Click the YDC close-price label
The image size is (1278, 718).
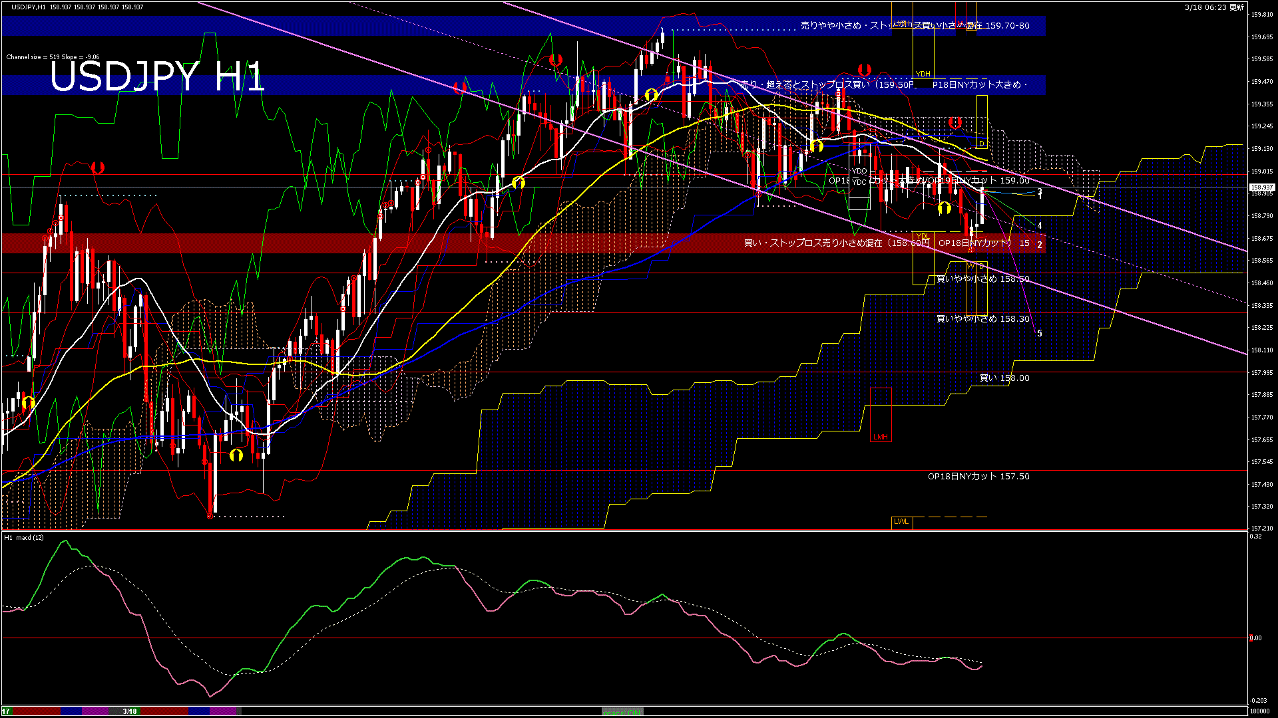859,181
